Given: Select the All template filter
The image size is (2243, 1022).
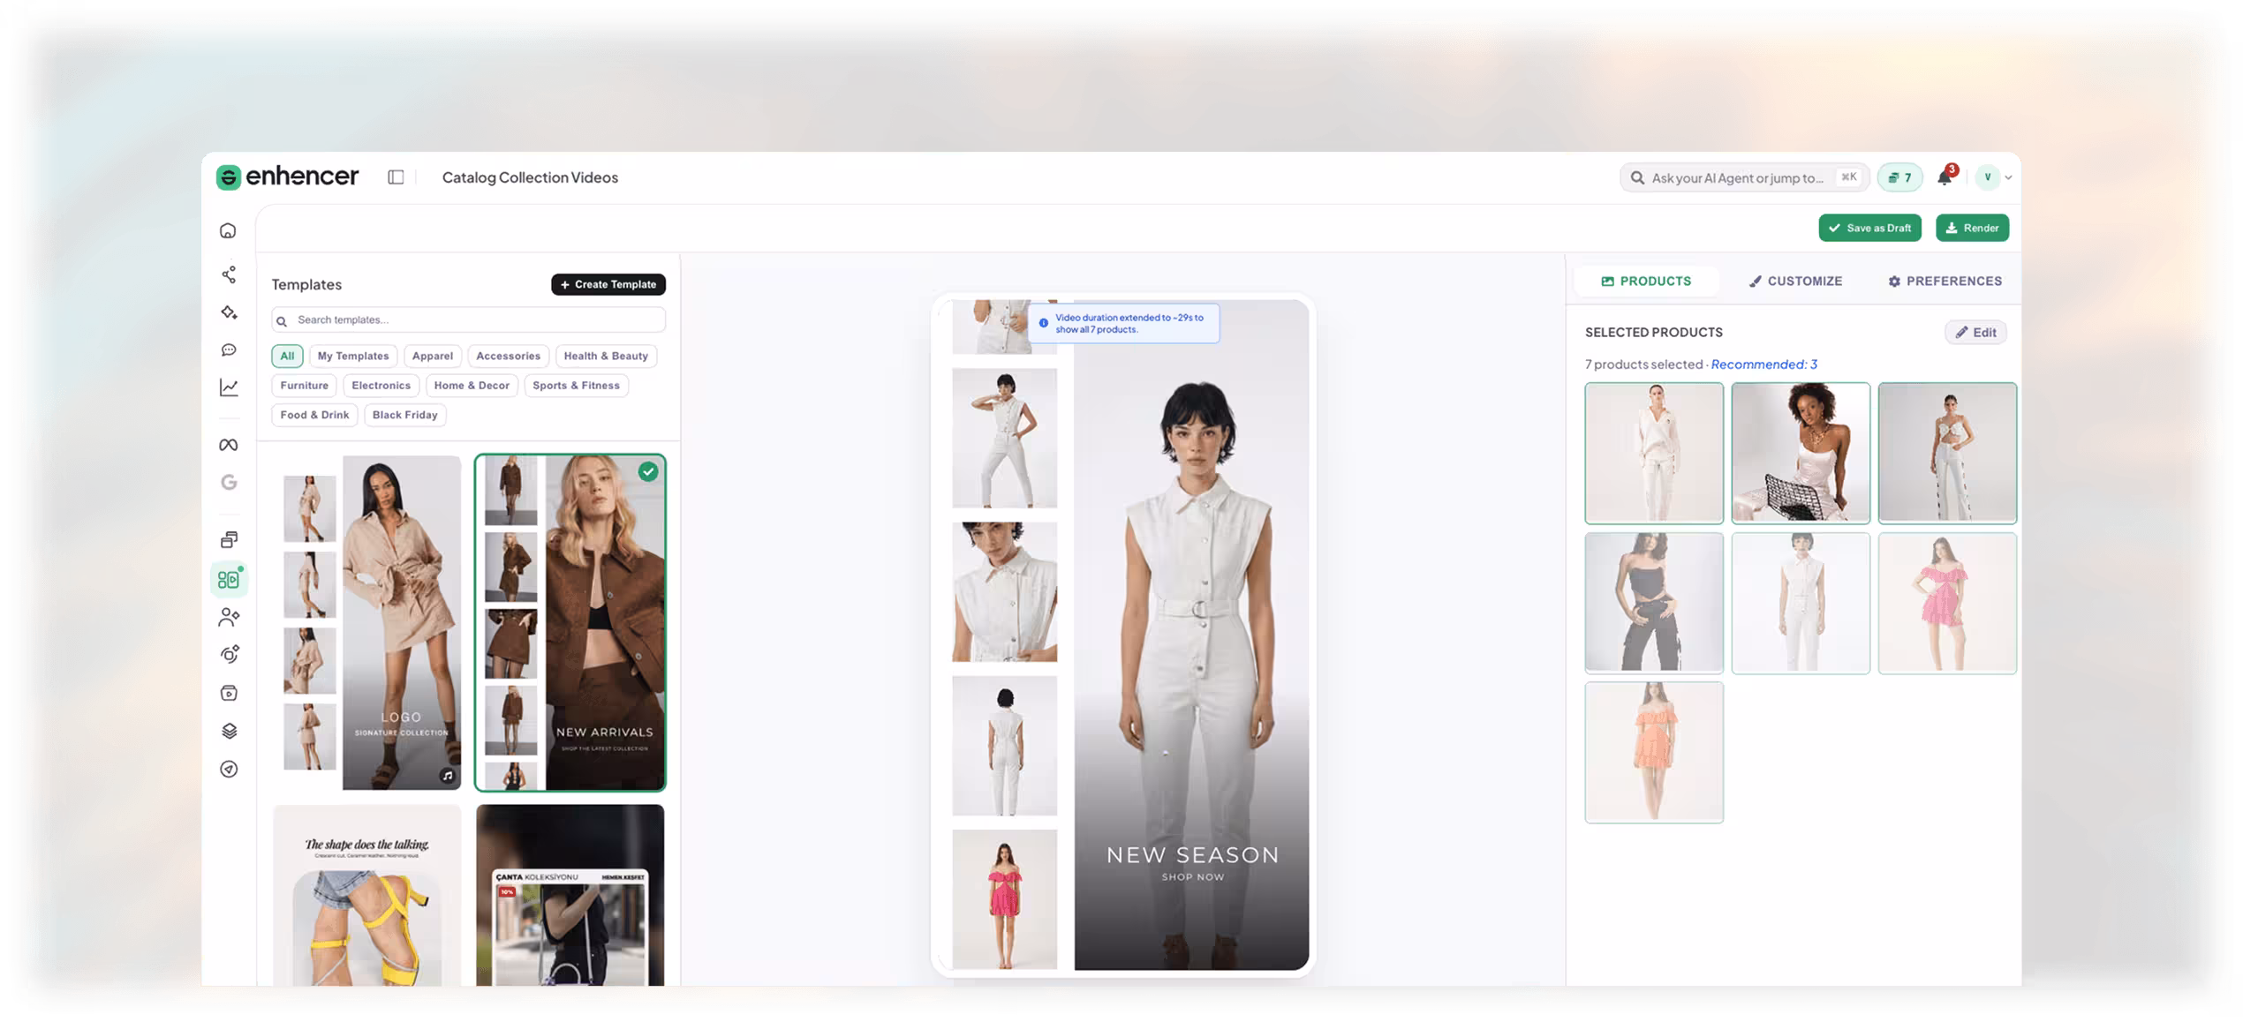Looking at the screenshot, I should pos(287,356).
